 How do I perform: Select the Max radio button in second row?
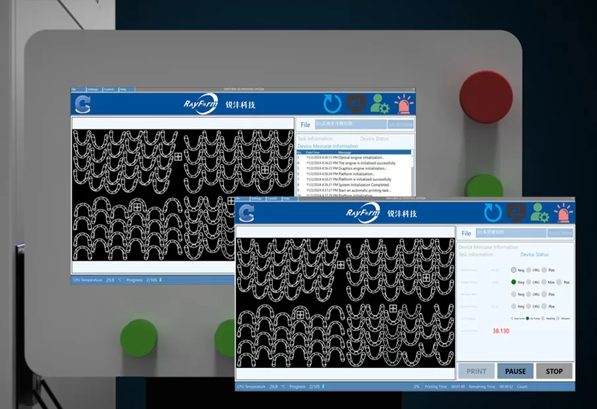[544, 282]
